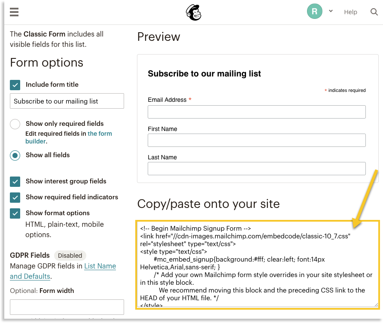Toggle Show required field indicators

(15, 198)
